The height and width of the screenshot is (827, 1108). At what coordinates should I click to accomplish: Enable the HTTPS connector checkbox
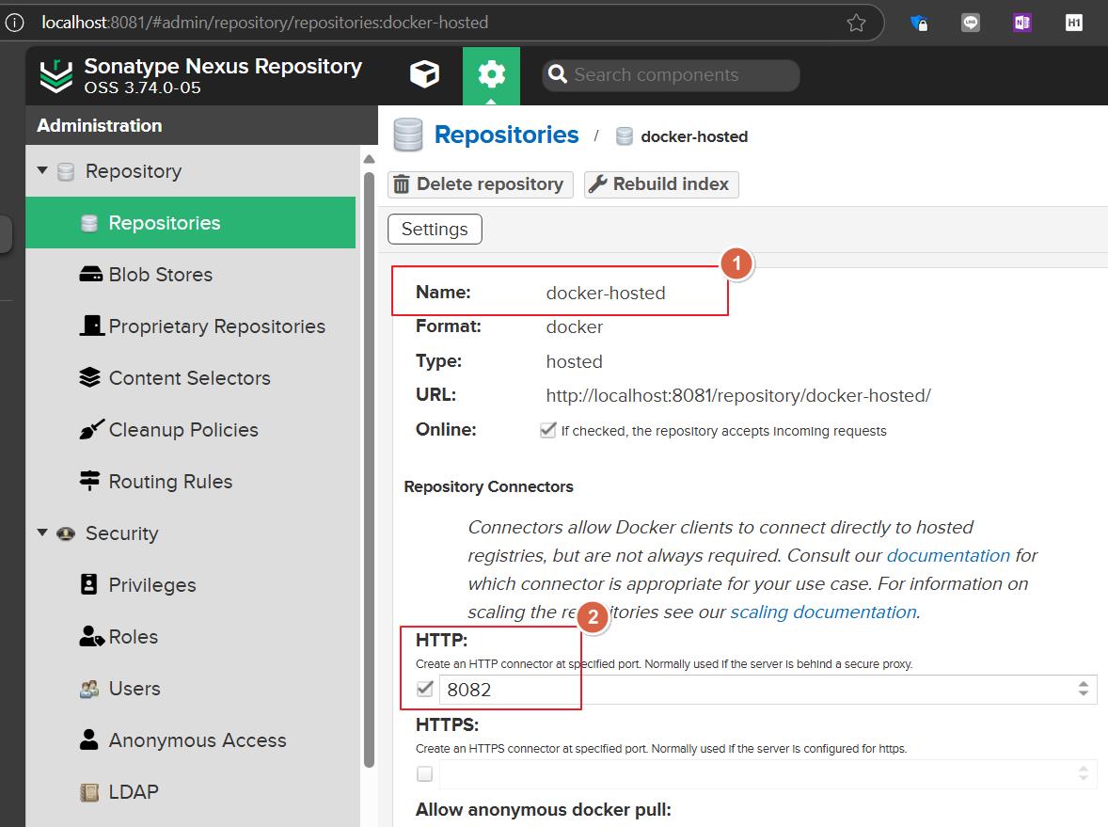(x=424, y=773)
